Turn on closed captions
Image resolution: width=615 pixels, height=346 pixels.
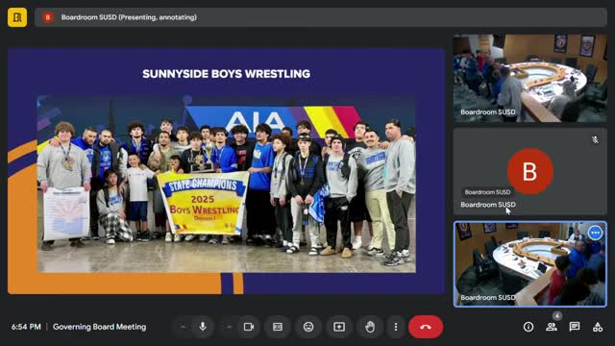tap(278, 327)
